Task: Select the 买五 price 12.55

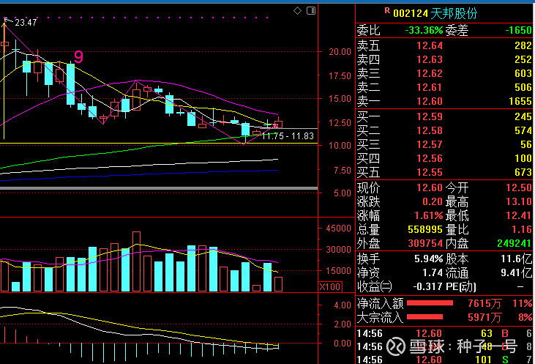Action: pos(429,172)
